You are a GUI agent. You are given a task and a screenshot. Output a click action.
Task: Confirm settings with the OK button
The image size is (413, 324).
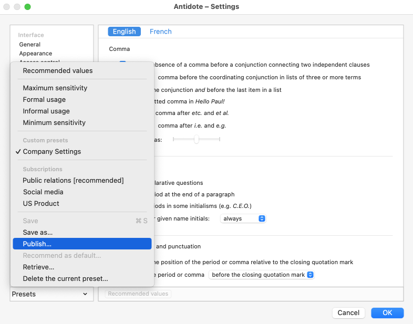pos(387,312)
